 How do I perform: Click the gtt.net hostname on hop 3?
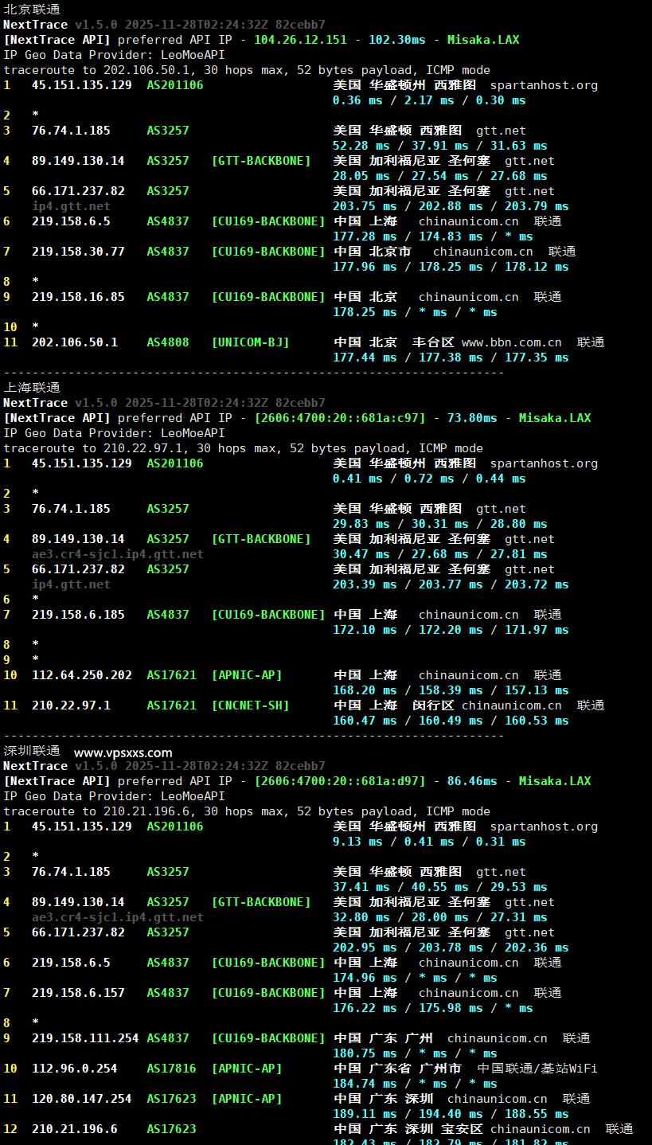coord(500,130)
